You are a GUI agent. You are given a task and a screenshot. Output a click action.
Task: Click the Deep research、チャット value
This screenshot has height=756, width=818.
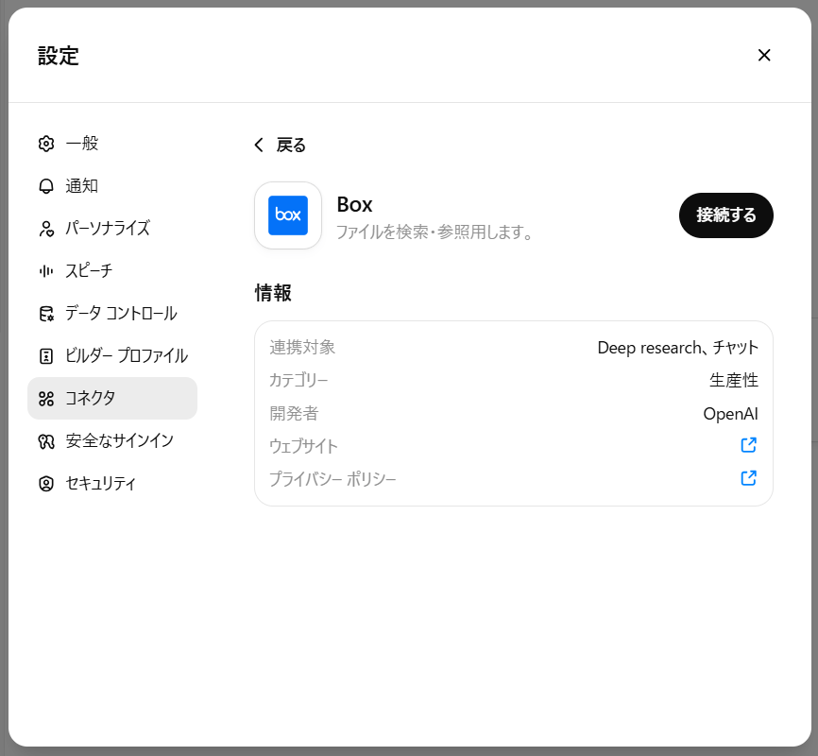[677, 348]
